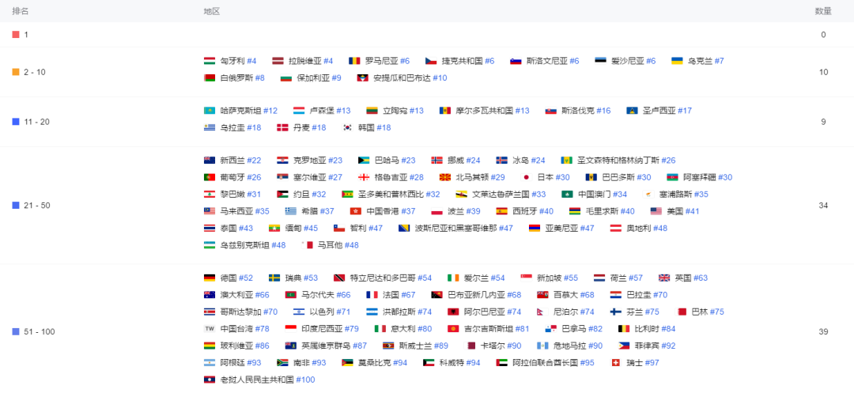Click the TW badge icon before 中国台湾

click(209, 329)
